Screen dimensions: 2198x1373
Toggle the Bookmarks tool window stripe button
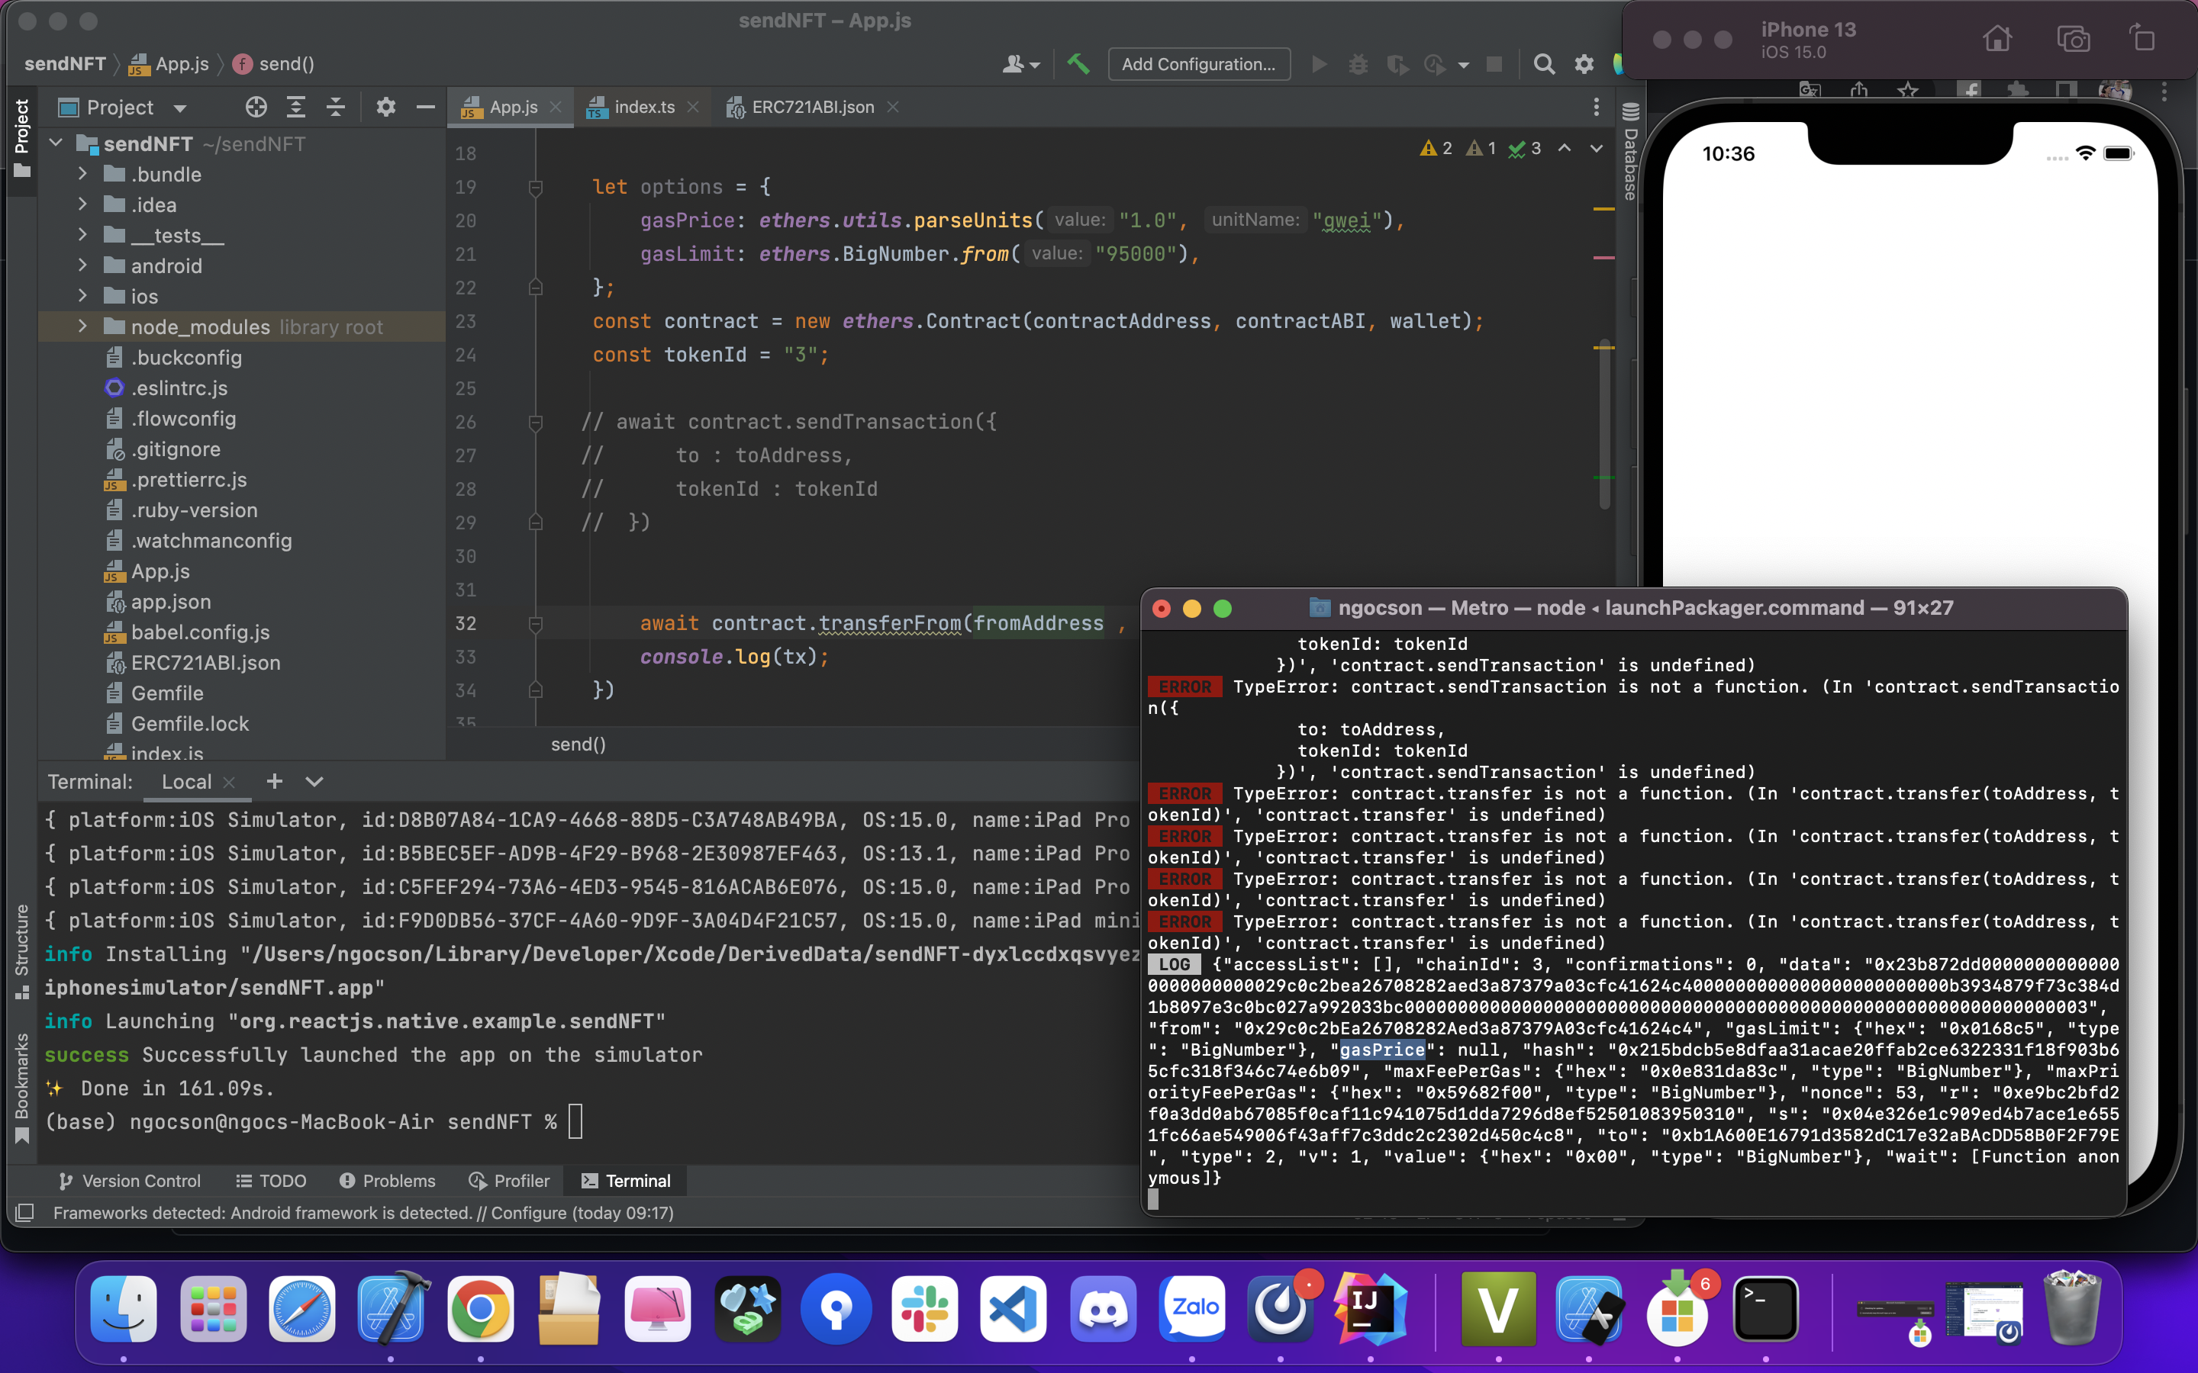(22, 1088)
